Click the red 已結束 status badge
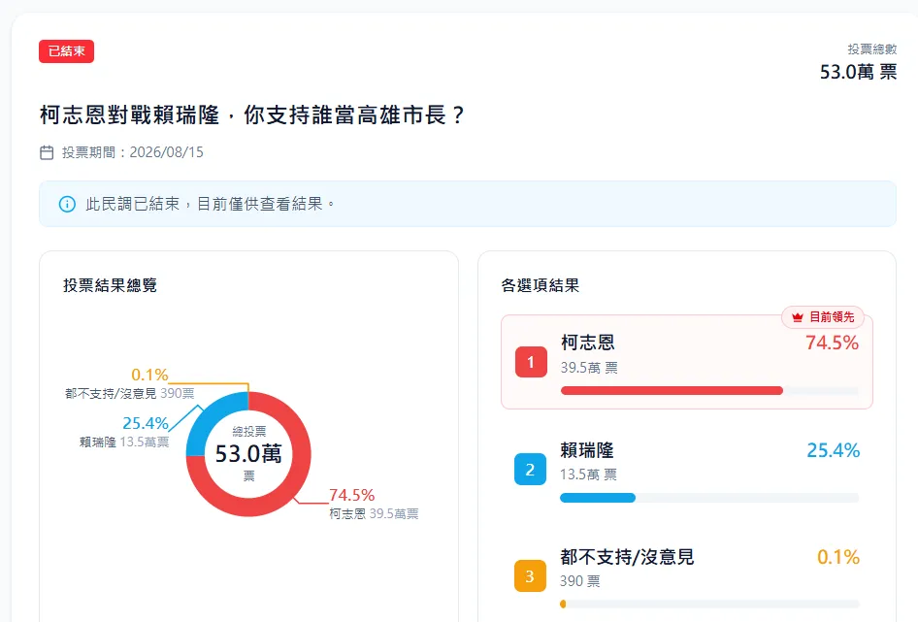The height and width of the screenshot is (622, 918). (66, 51)
